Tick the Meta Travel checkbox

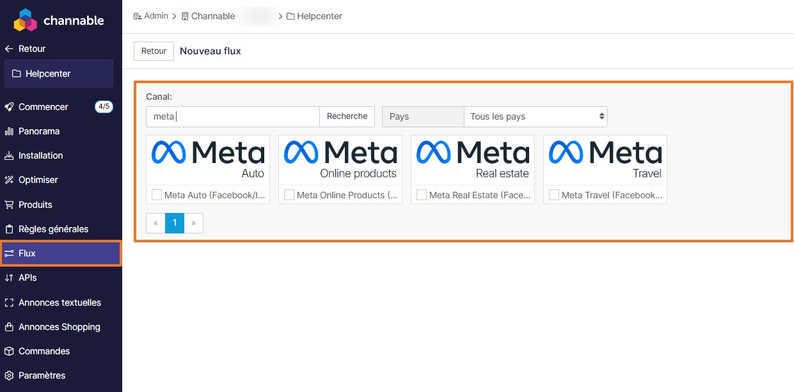click(554, 194)
